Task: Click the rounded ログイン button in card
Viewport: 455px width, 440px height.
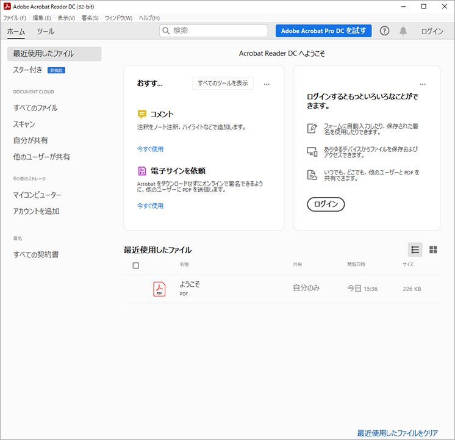Action: tap(326, 204)
